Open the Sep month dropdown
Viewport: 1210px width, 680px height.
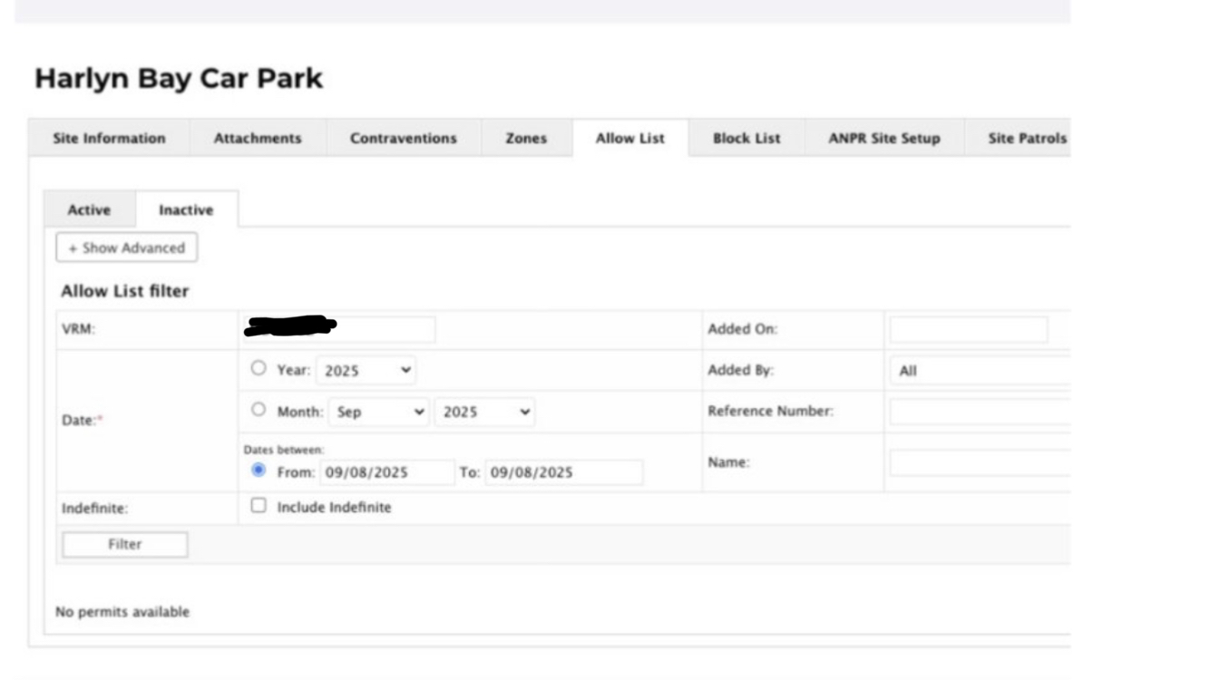point(379,412)
